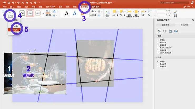Select 無填滿 no fill radio button
The width and height of the screenshot is (195, 109).
pos(158,40)
